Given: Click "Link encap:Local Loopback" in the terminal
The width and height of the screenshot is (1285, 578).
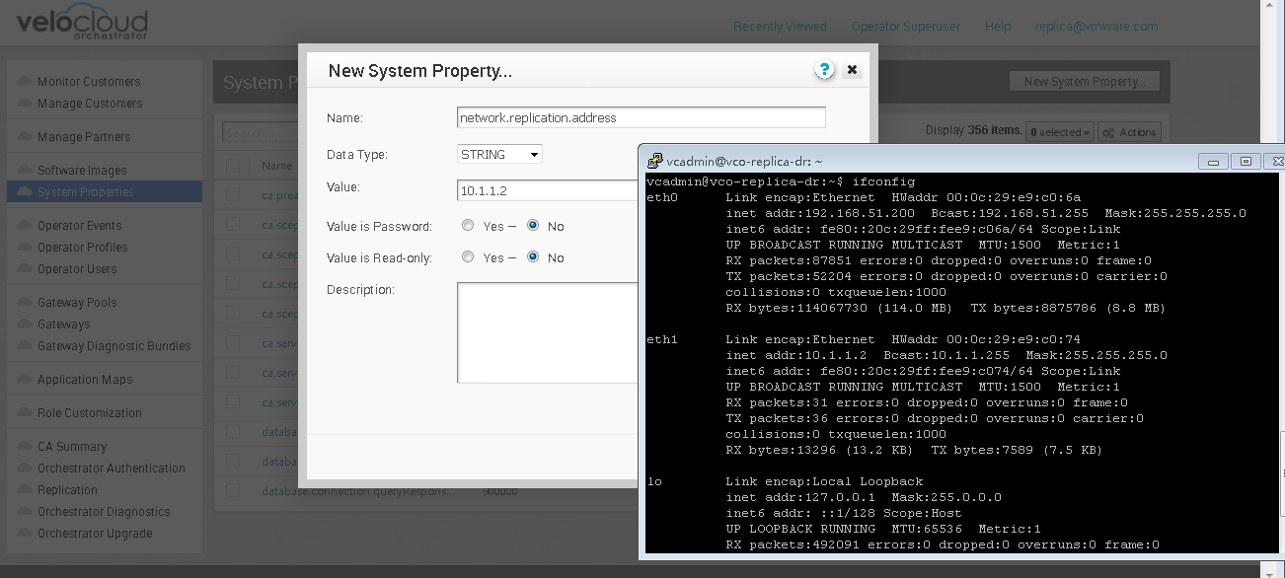Looking at the screenshot, I should [824, 481].
